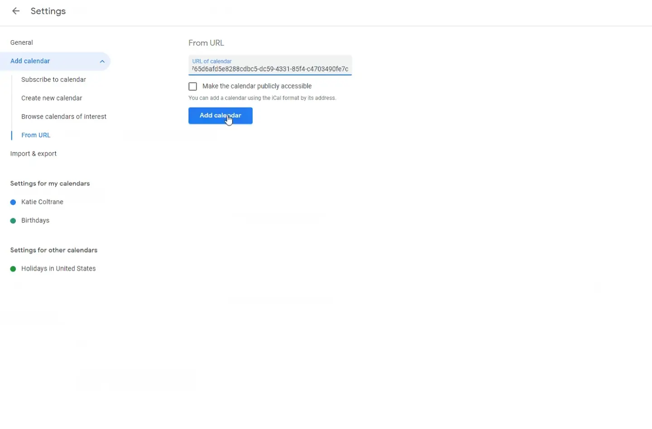Click the iCal format hint text
The height and width of the screenshot is (429, 652).
click(x=262, y=98)
